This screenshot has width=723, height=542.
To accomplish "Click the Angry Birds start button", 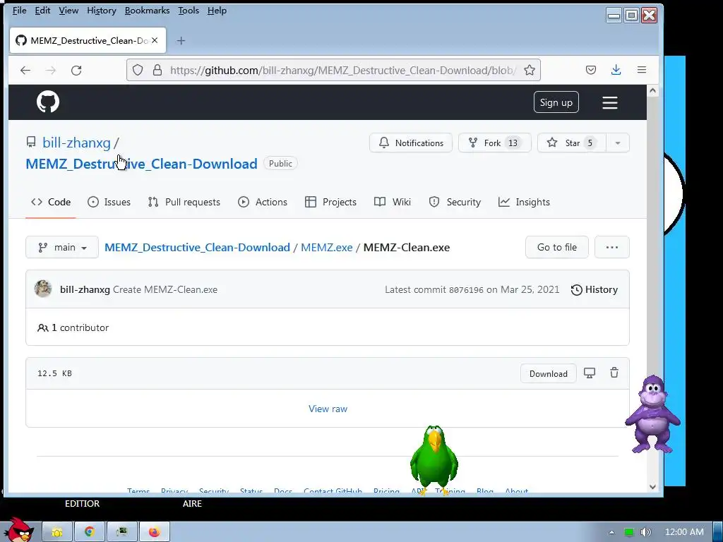I will (x=18, y=530).
